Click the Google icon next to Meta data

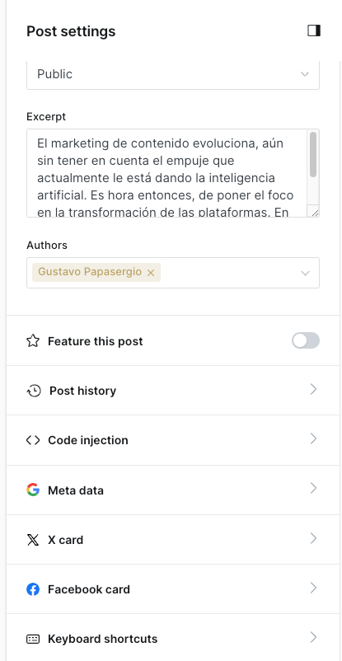click(33, 490)
